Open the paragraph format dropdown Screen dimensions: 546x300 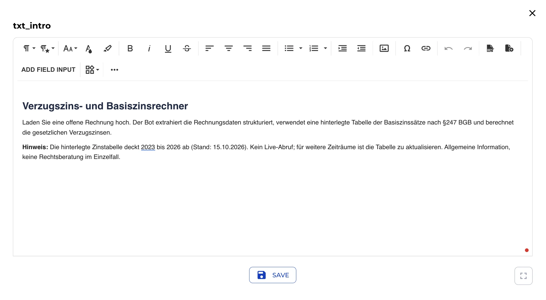click(x=29, y=49)
